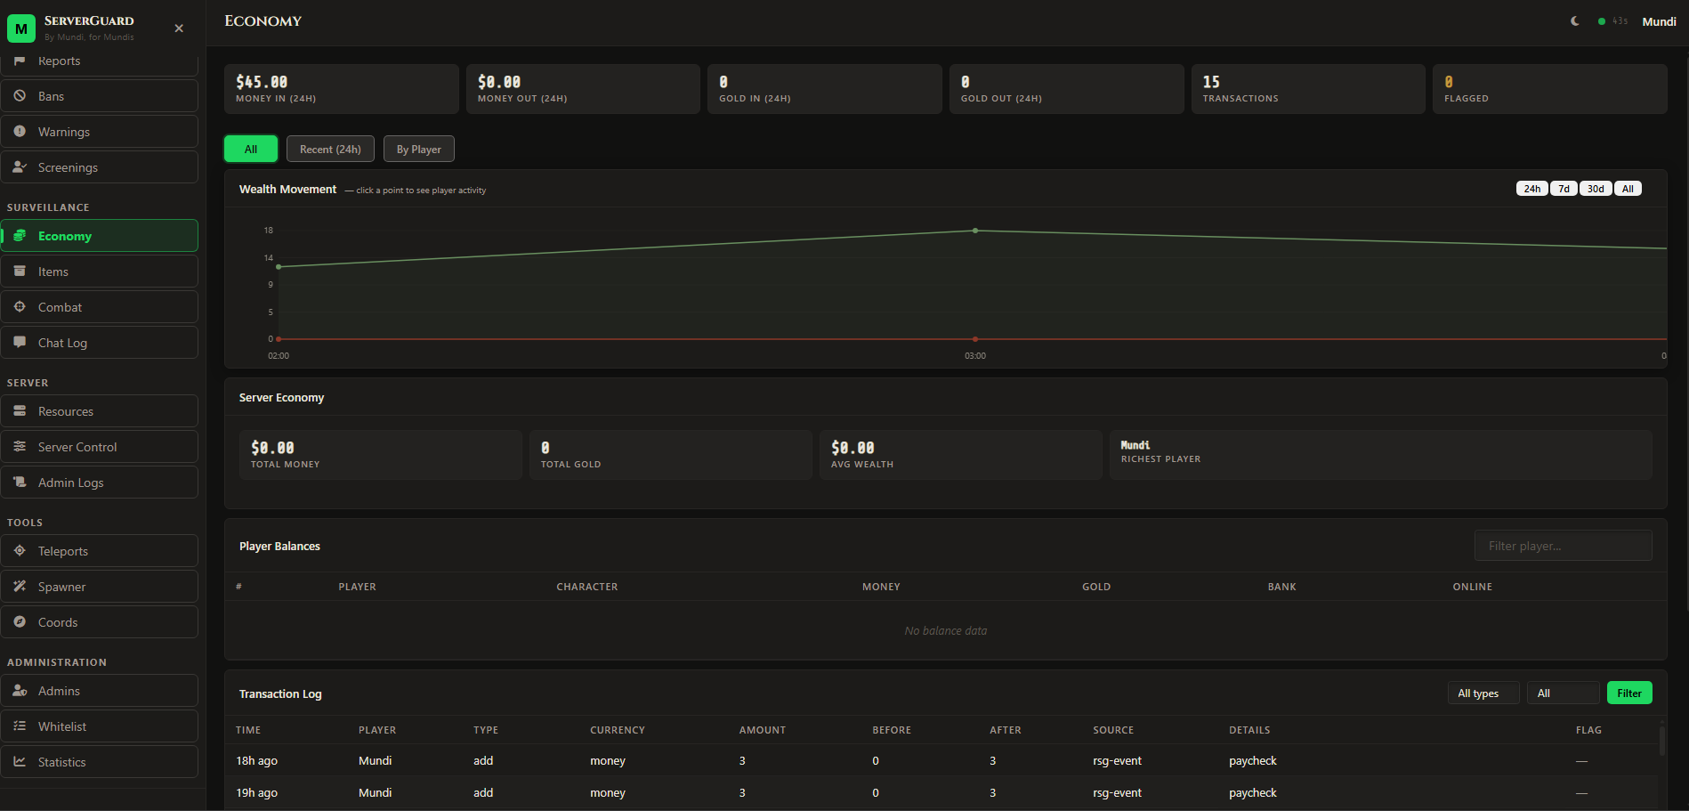Open Warnings using the exclamation icon
Screen dimensions: 1689x811
coord(20,132)
